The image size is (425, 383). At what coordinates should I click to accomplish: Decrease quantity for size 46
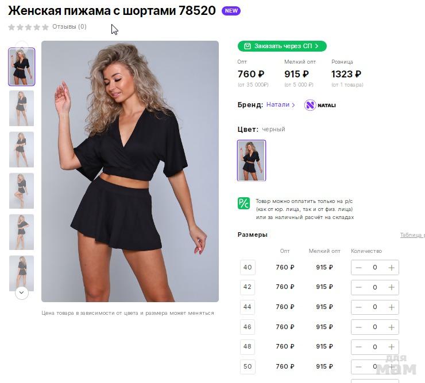[358, 327]
